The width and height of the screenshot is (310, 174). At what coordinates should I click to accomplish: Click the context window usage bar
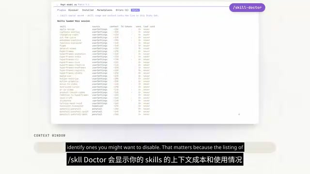(155, 147)
